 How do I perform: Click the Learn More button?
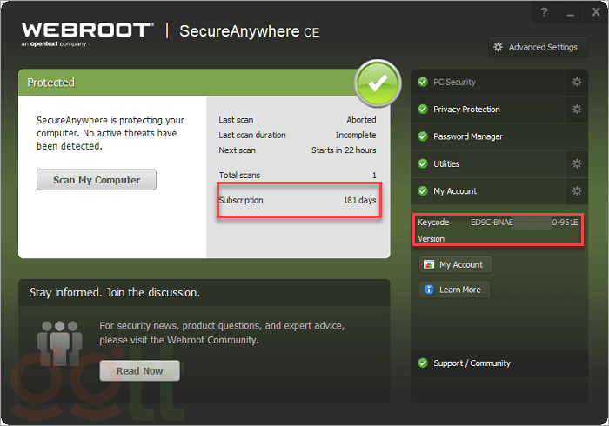click(x=454, y=290)
